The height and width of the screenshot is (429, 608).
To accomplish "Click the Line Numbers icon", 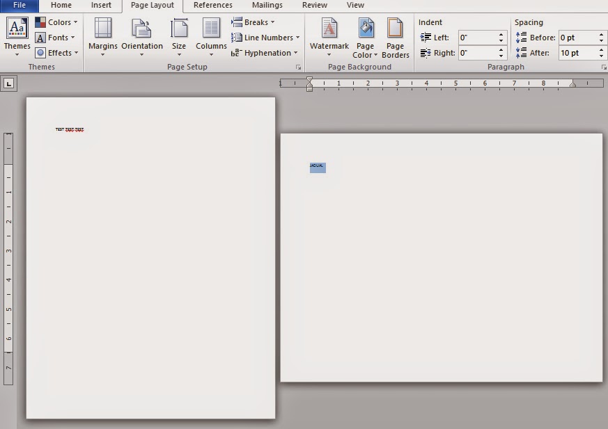I will coord(237,38).
